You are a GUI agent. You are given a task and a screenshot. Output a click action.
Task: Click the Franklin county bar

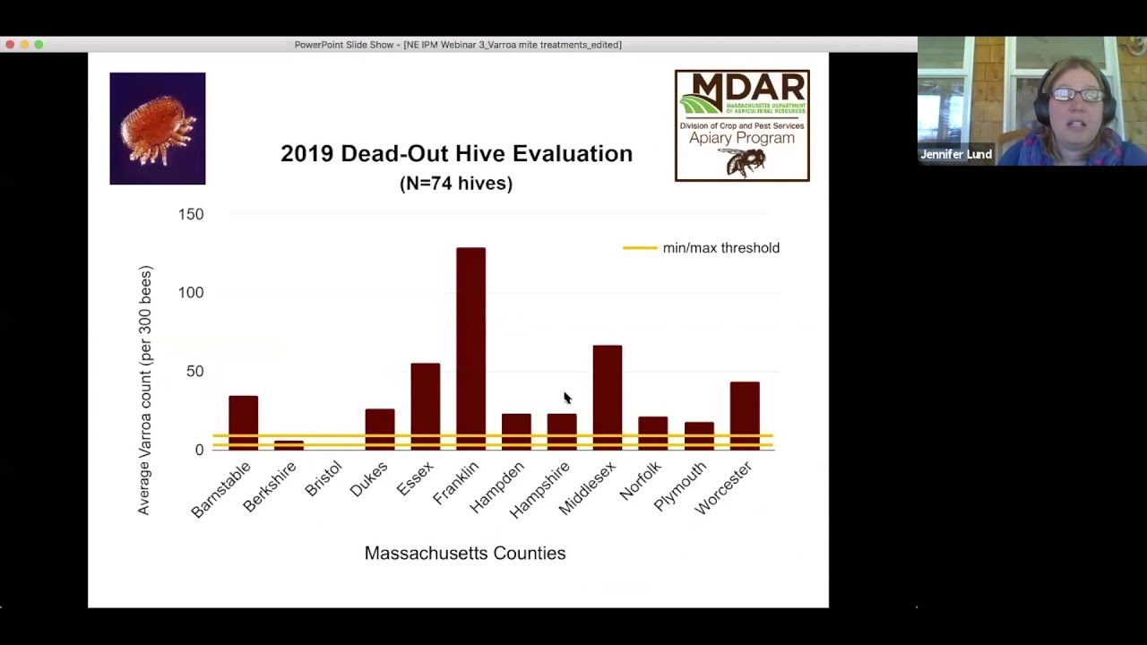coord(470,348)
